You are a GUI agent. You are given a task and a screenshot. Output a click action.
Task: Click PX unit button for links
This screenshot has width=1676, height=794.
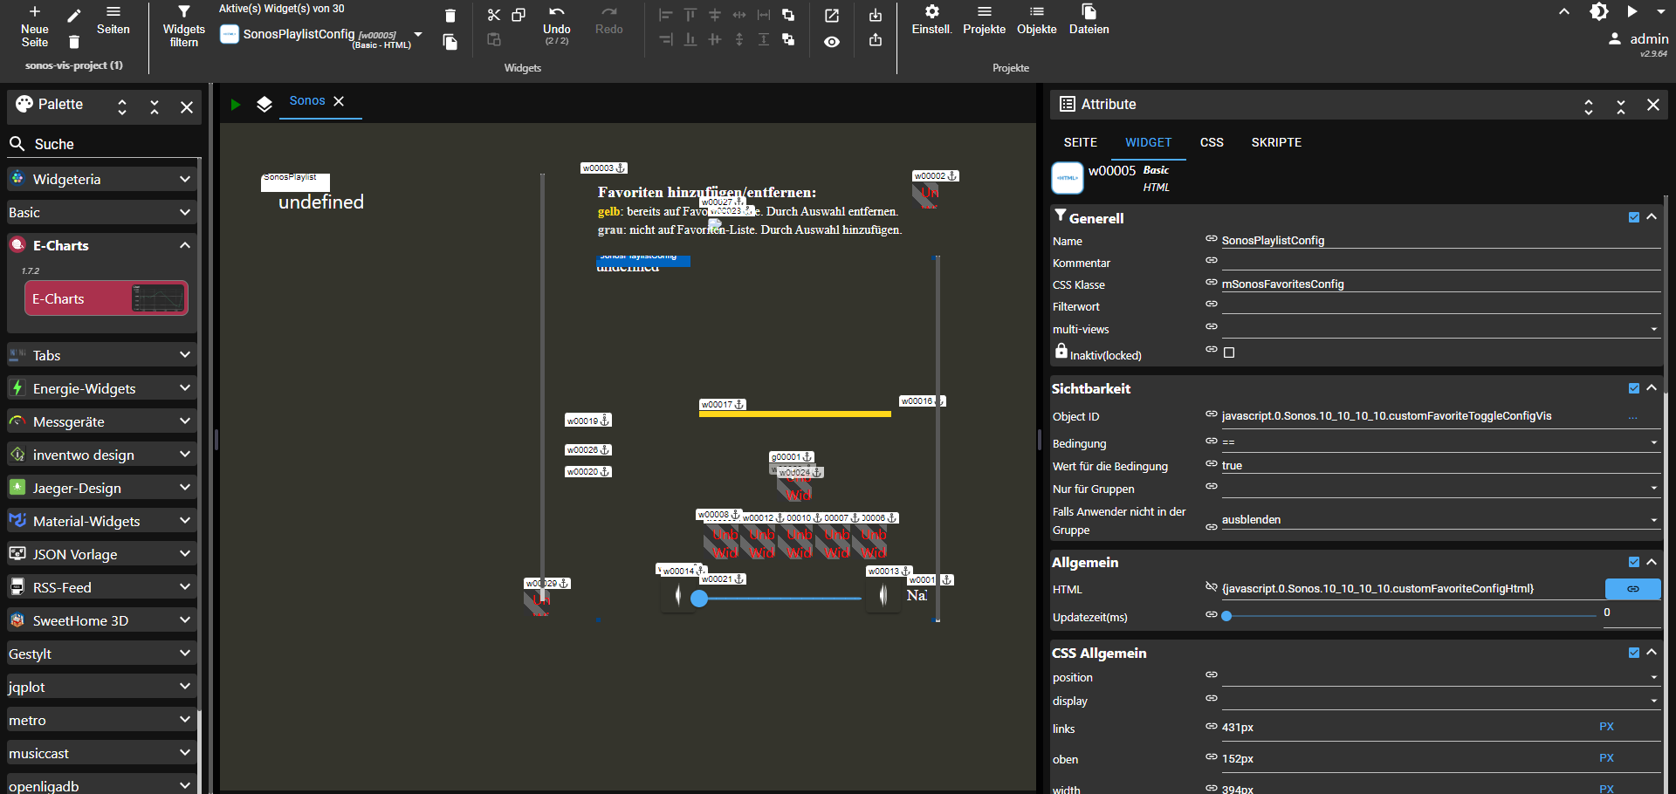pyautogui.click(x=1606, y=727)
